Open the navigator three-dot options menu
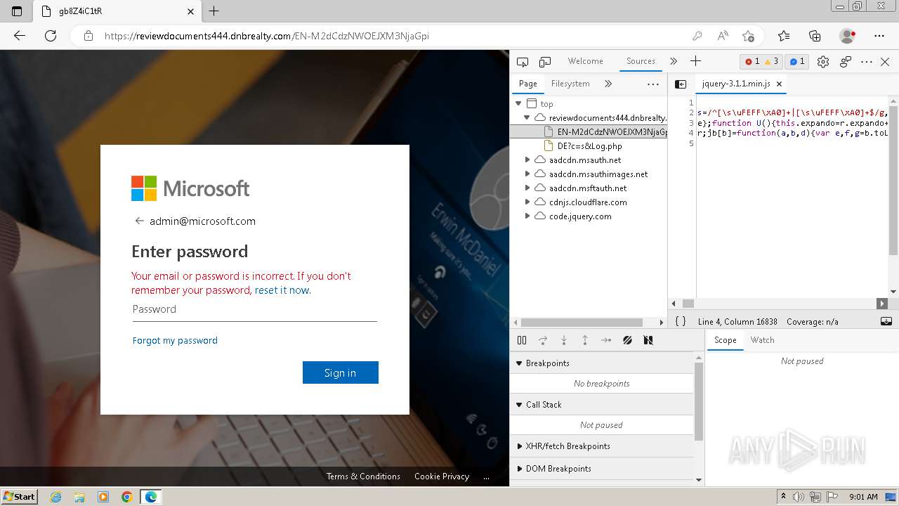 [653, 84]
